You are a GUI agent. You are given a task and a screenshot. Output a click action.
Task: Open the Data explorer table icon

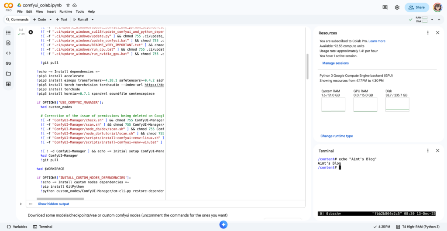pos(8,84)
